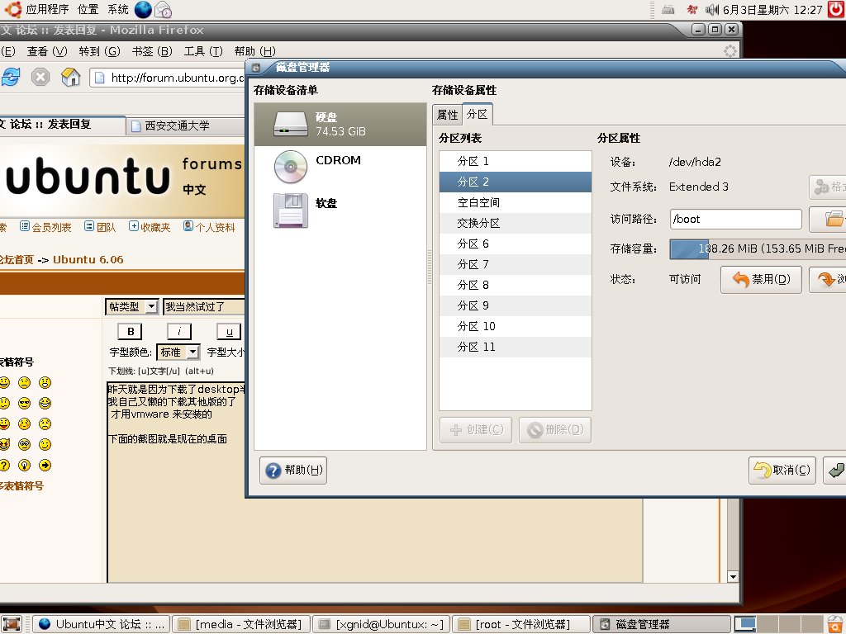Click the access path field containing /boot

(735, 219)
